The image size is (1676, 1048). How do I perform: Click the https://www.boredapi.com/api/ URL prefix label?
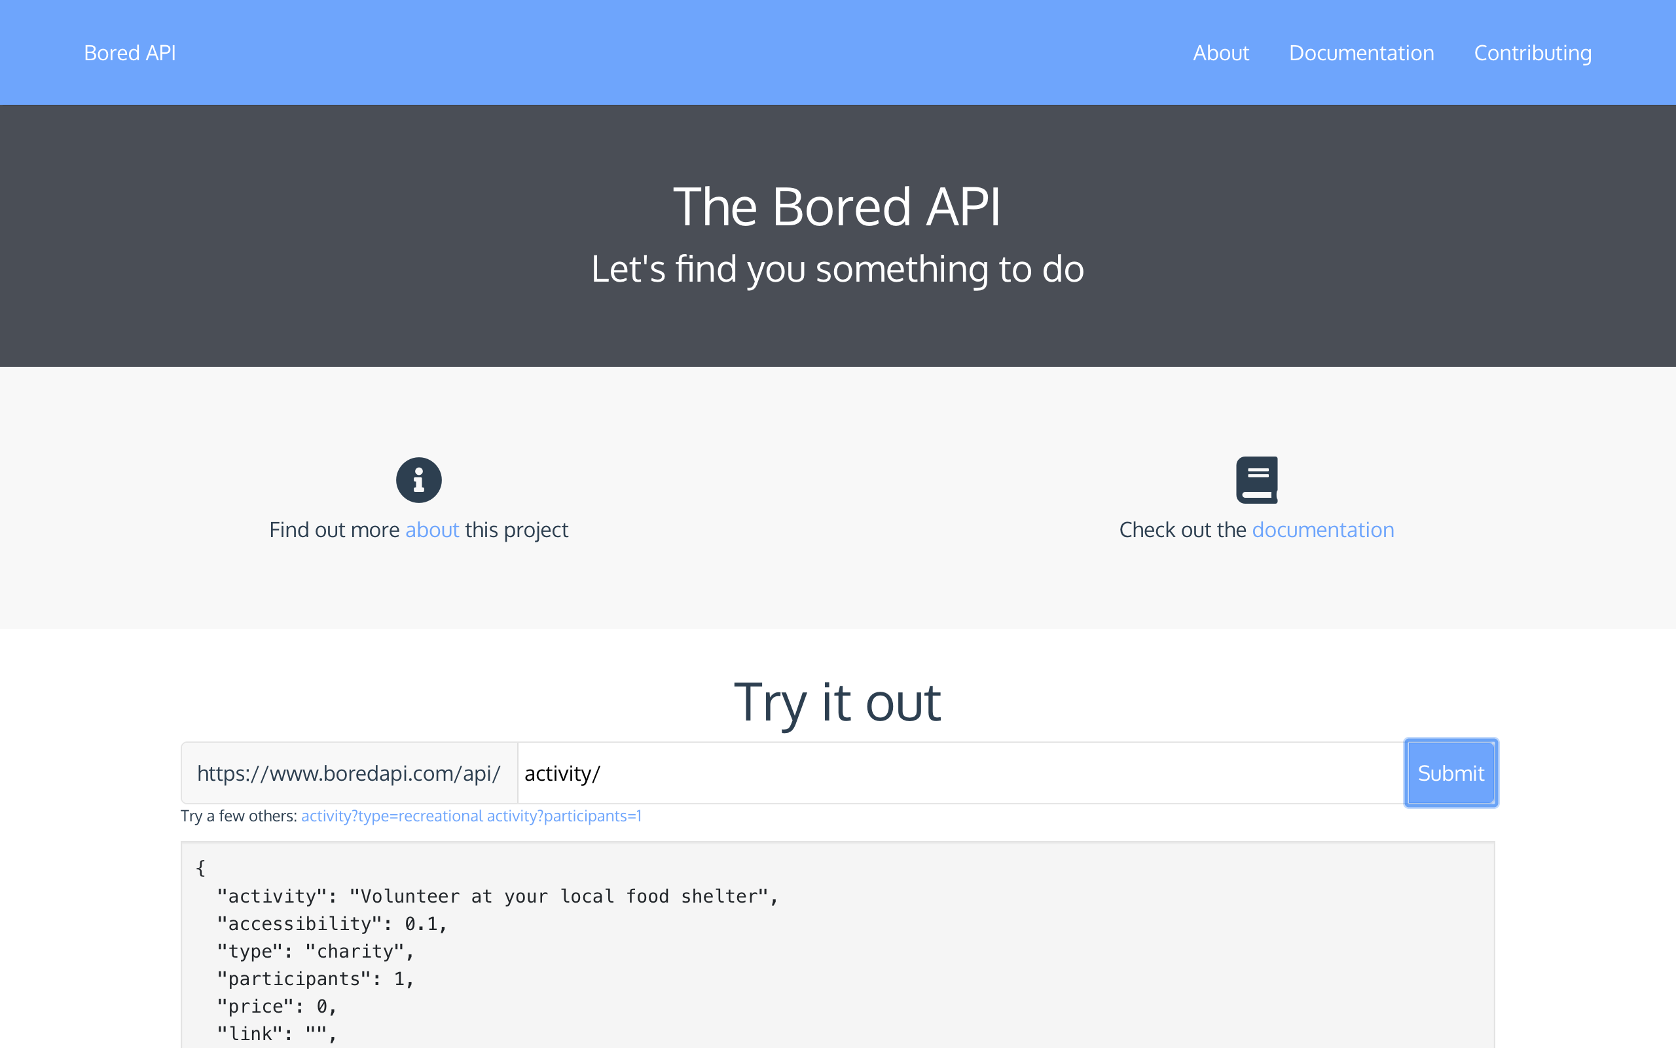point(348,773)
